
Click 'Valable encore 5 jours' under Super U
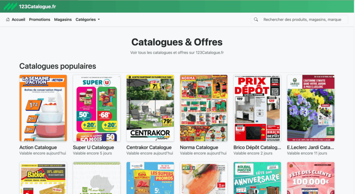(92, 153)
